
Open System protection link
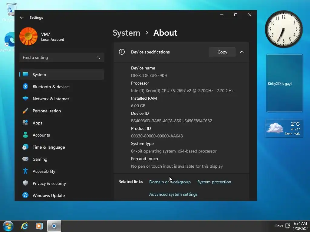[214, 182]
